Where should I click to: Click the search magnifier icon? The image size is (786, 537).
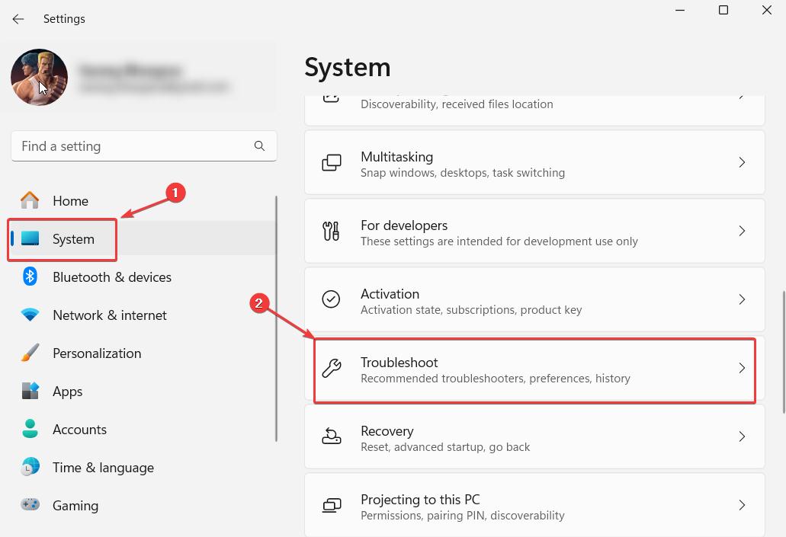pos(259,146)
